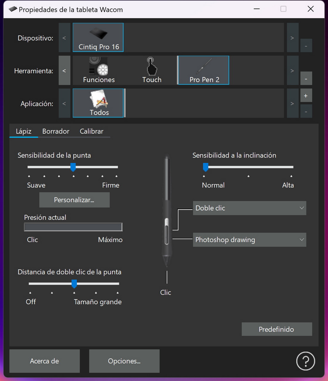Switch to the Calibrar tab
This screenshot has height=381, width=328.
91,131
